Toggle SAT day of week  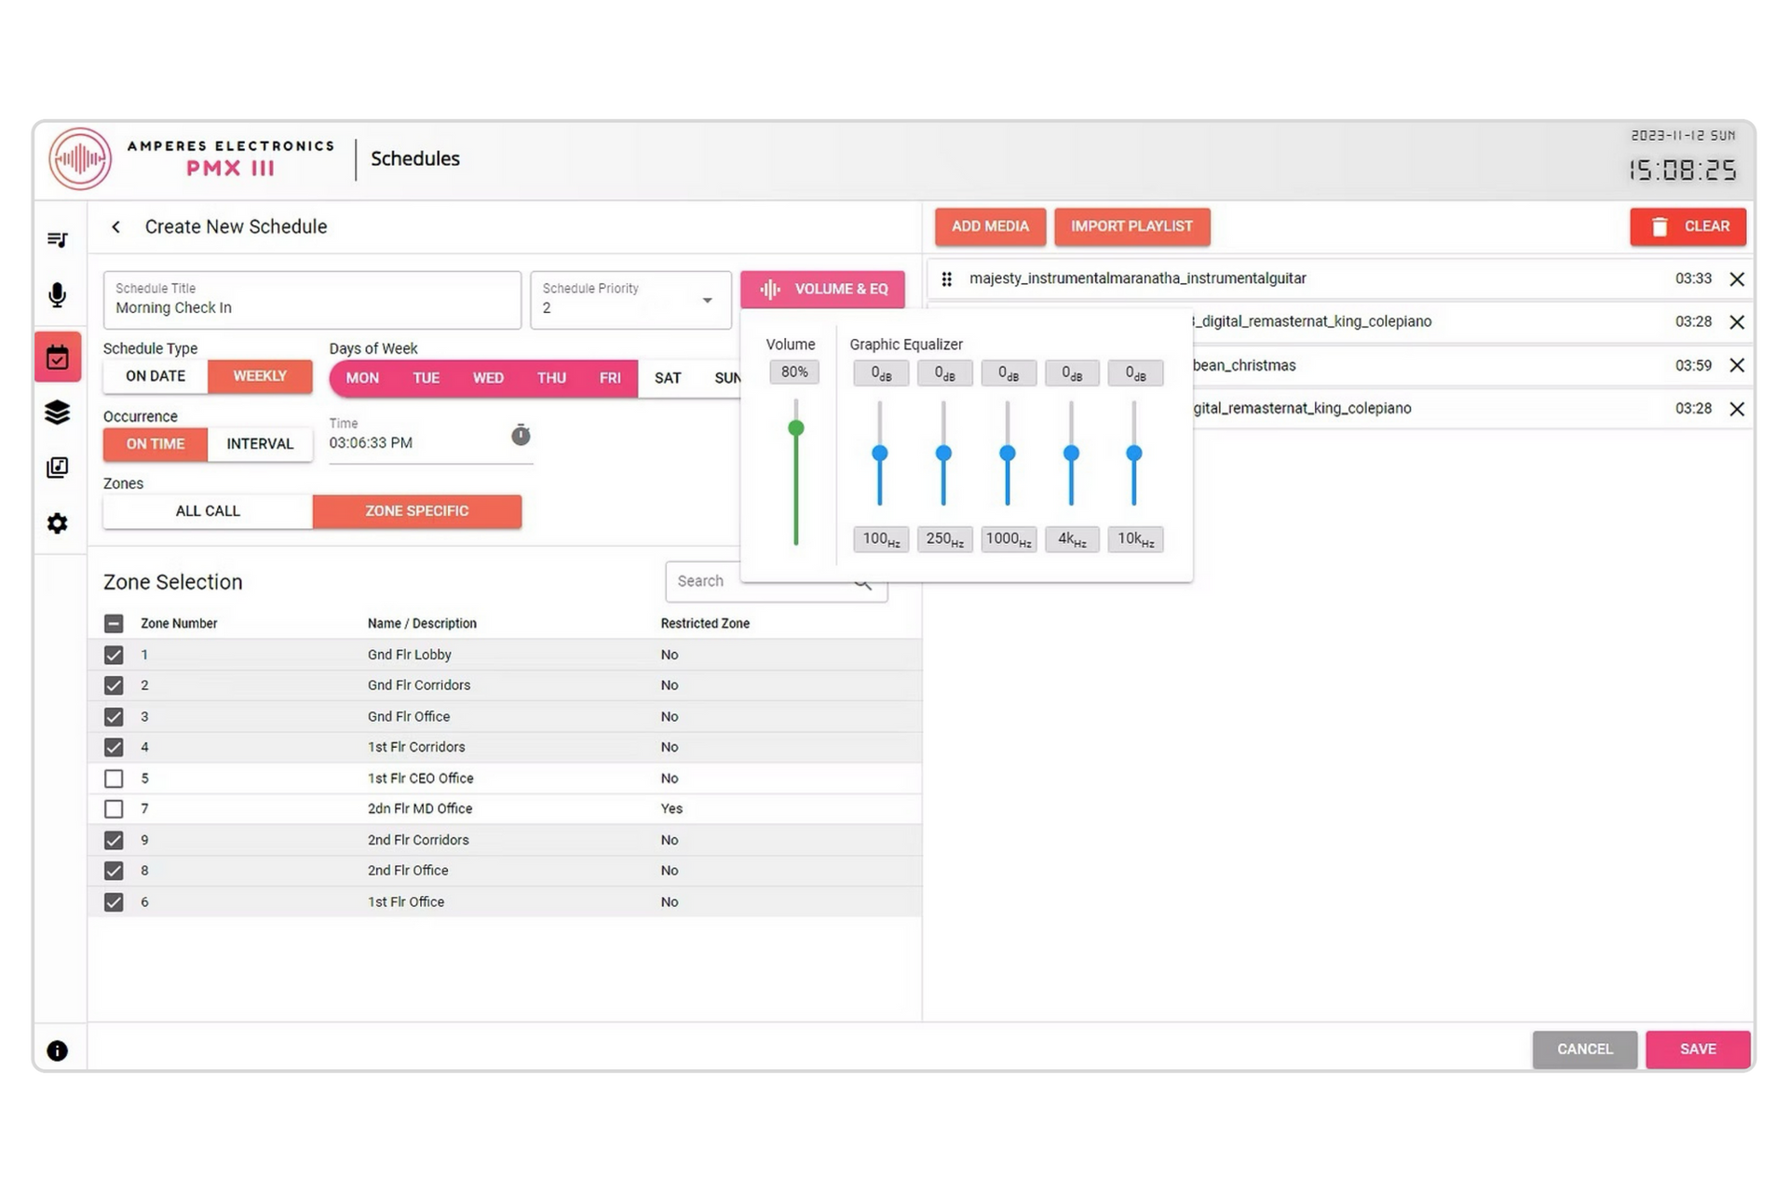click(668, 378)
